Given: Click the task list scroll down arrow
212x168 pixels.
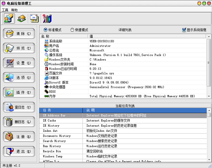Looking at the screenshot, I should click(x=209, y=160).
